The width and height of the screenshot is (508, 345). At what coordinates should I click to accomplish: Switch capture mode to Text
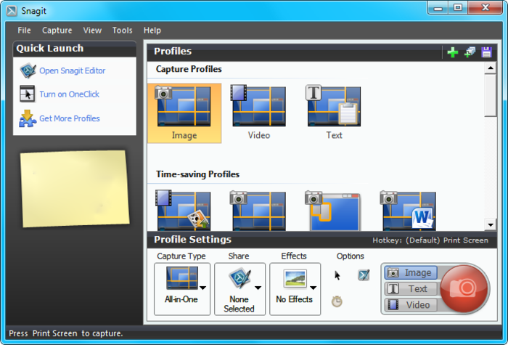(410, 289)
